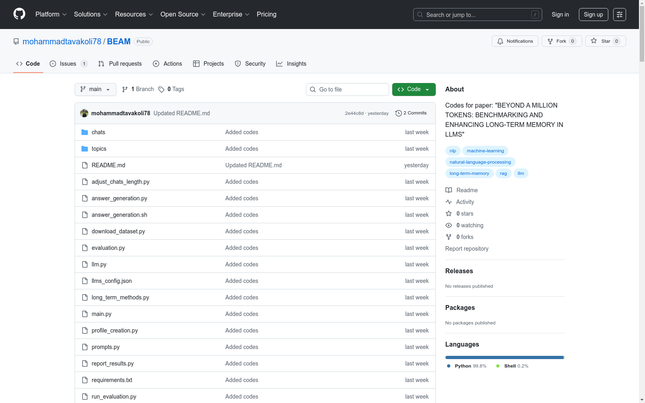Open the Pricing page link
The image size is (645, 403).
pyautogui.click(x=266, y=14)
